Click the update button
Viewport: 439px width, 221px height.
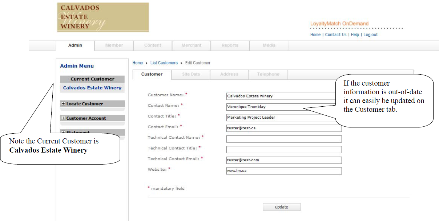pos(282,207)
